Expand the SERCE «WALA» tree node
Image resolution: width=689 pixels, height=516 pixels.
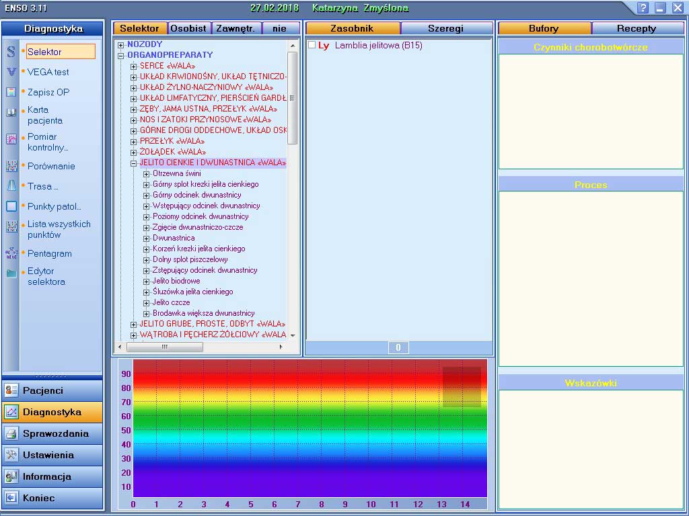pyautogui.click(x=134, y=67)
